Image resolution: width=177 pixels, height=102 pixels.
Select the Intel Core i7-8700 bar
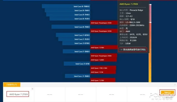tap(77, 64)
